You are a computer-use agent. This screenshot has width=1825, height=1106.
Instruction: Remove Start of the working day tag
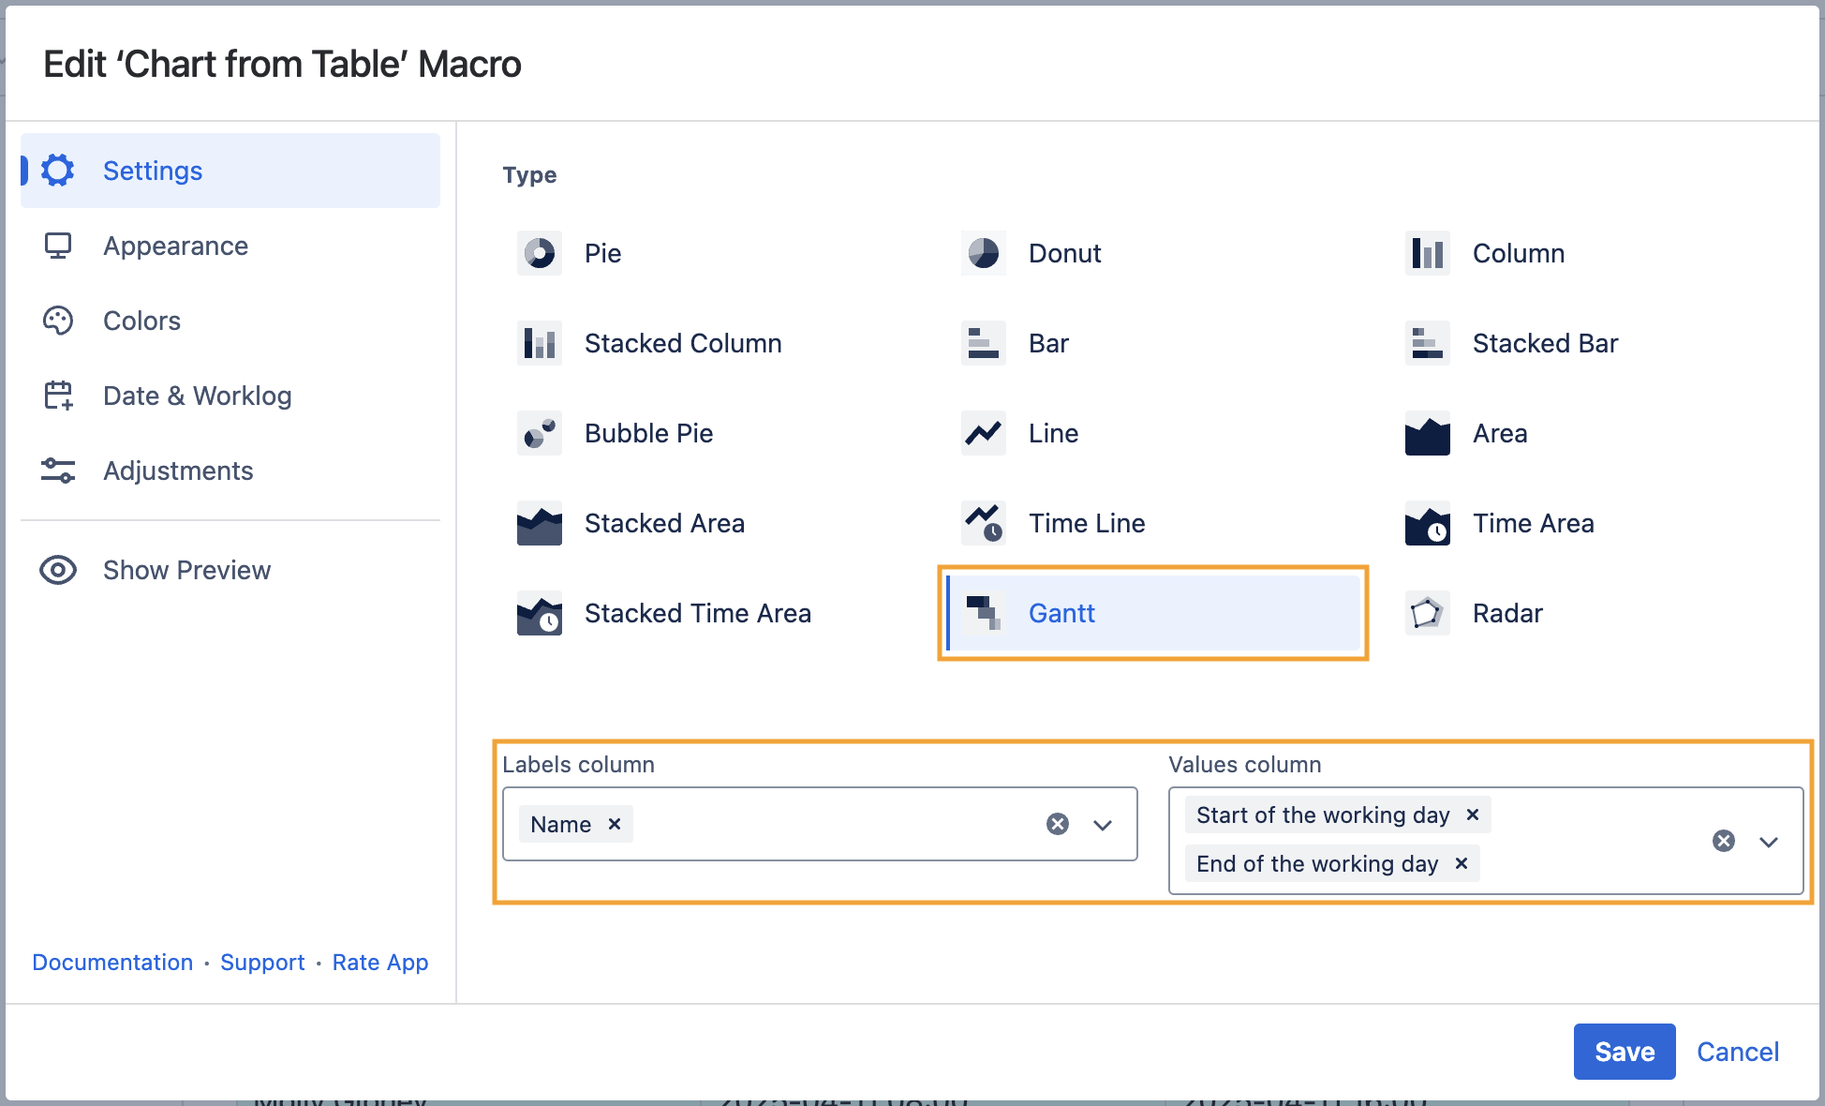(x=1473, y=815)
